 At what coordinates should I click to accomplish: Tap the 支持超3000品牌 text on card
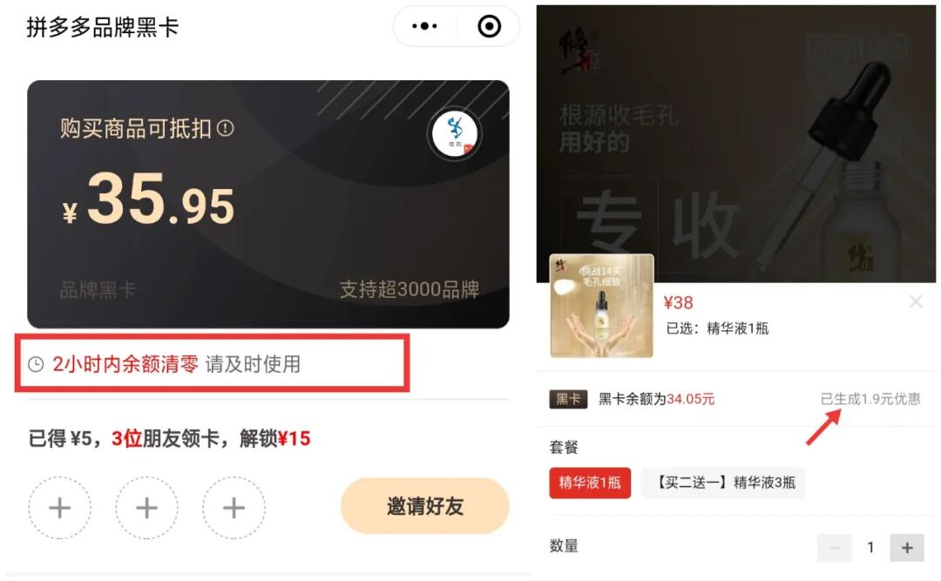(410, 289)
